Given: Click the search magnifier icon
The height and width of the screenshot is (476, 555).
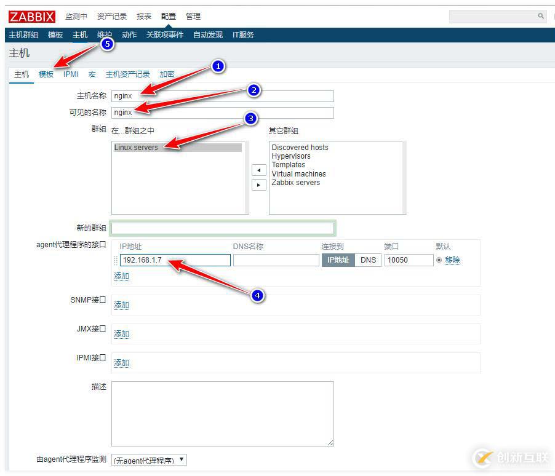Looking at the screenshot, I should [541, 16].
